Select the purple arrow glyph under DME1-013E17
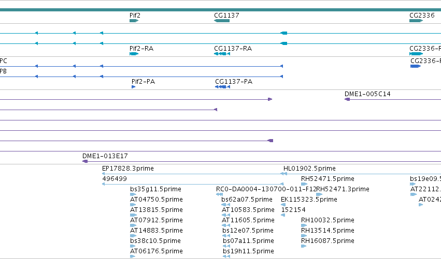Viewport: 441px width, 259px height. tap(85, 161)
